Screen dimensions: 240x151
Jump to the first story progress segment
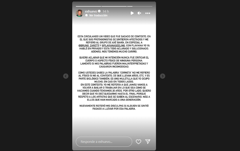[x=88, y=6]
